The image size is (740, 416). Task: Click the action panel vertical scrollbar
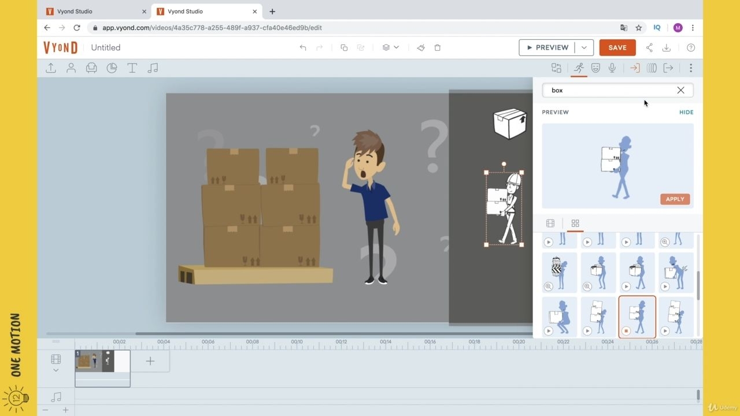[698, 286]
